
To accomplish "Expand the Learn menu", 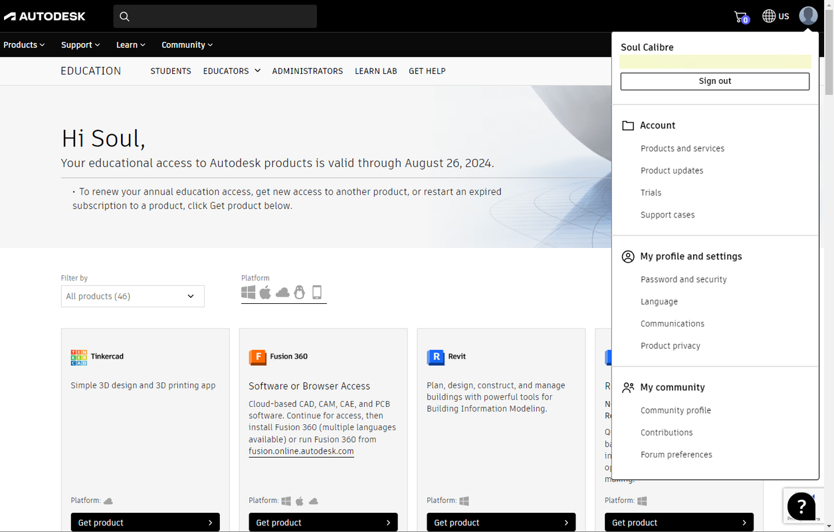I will tap(131, 45).
